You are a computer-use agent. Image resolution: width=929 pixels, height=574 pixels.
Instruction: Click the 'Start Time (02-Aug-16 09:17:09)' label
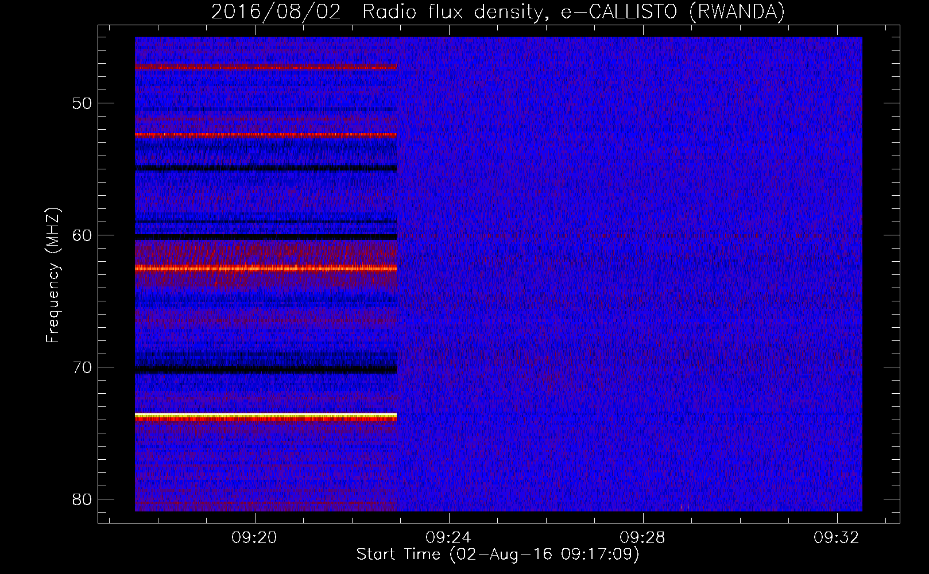point(498,554)
